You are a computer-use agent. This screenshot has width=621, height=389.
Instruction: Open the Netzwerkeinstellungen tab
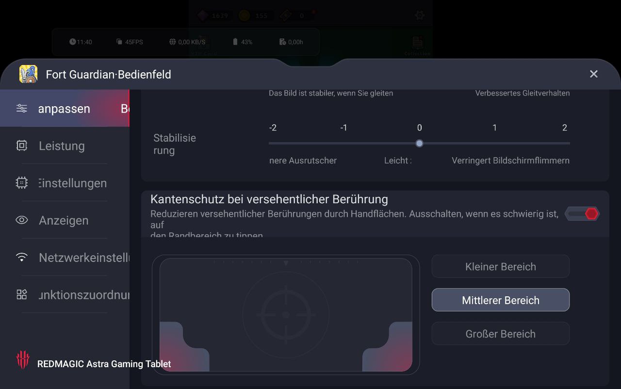[65, 258]
